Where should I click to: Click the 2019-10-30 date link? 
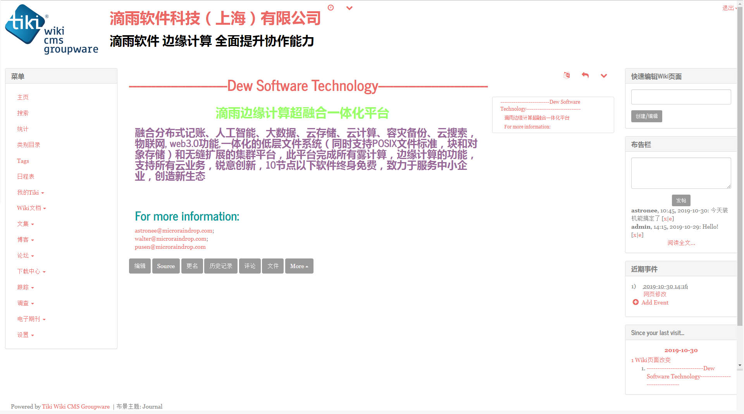(681, 350)
